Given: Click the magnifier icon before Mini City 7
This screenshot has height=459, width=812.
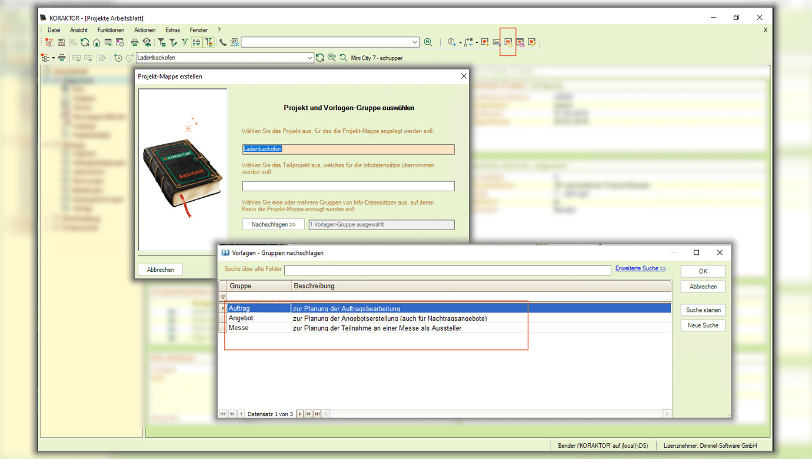Looking at the screenshot, I should click(x=344, y=58).
